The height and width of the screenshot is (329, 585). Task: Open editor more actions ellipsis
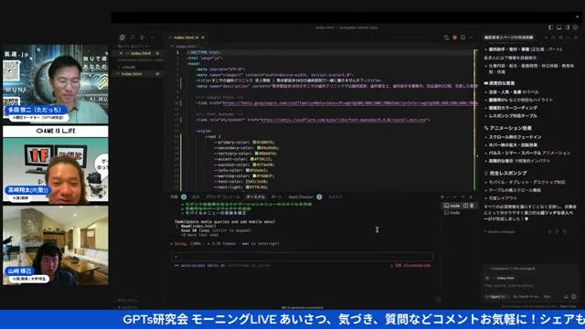[471, 37]
